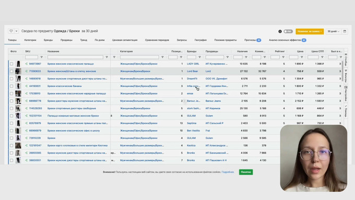Viewport: 355px width, 200px height.
Task: Expand the 30 дней period dropdown
Action: [333, 31]
